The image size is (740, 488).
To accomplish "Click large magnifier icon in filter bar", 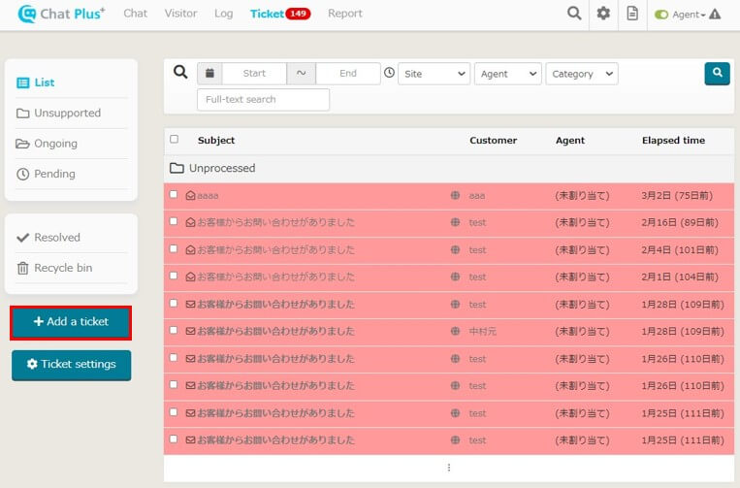I will tap(180, 72).
